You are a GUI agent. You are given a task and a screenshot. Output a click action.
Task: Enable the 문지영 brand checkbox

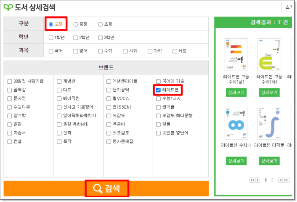(x=9, y=99)
